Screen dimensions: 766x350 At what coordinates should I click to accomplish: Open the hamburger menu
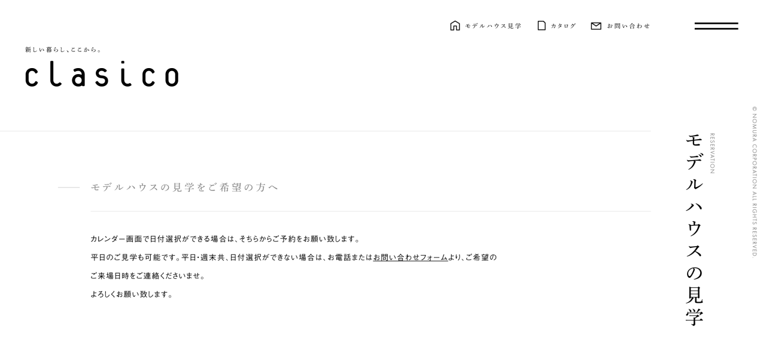pyautogui.click(x=716, y=26)
